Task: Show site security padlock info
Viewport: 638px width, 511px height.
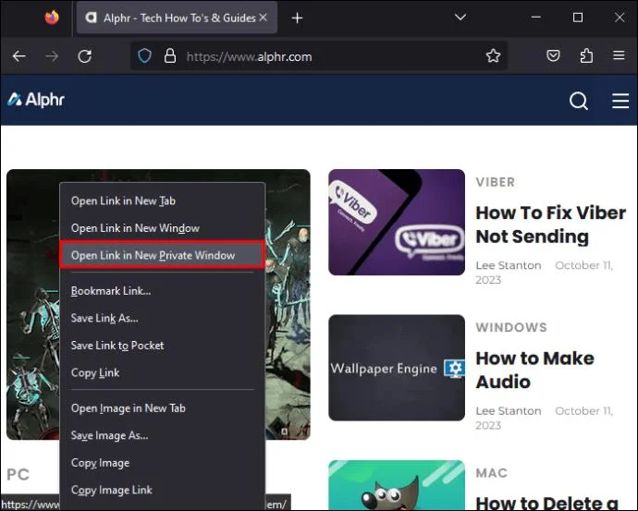Action: click(170, 55)
